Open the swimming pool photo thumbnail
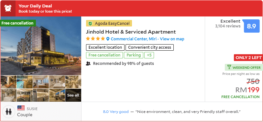263x122 pixels. point(25,82)
